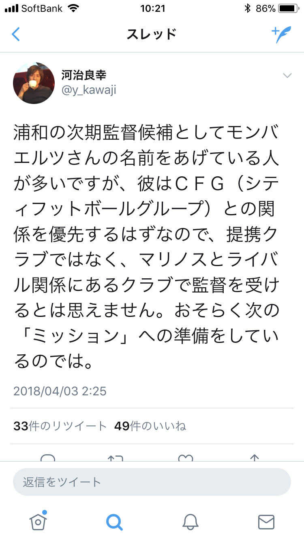
Task: Tap the 返信をツイート reply field
Action: (152, 482)
